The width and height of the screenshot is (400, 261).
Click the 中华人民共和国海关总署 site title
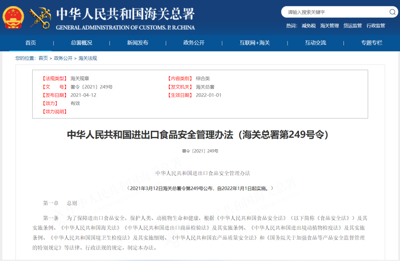point(125,14)
